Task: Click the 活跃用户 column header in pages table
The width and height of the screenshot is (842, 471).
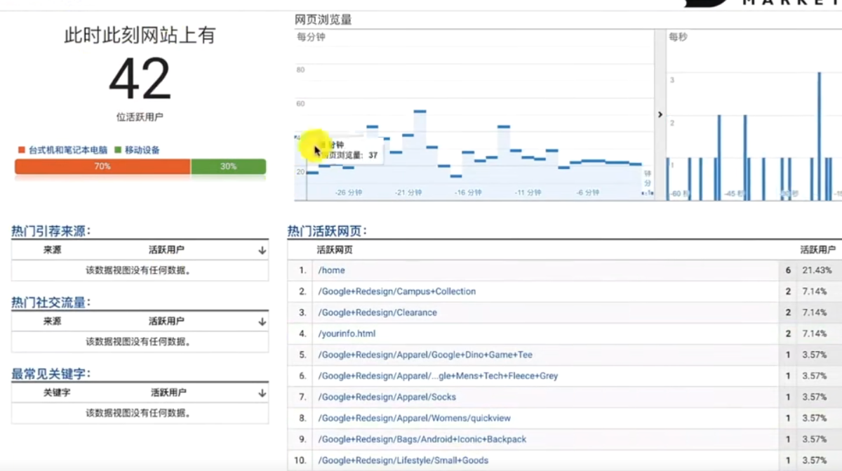Action: [817, 249]
